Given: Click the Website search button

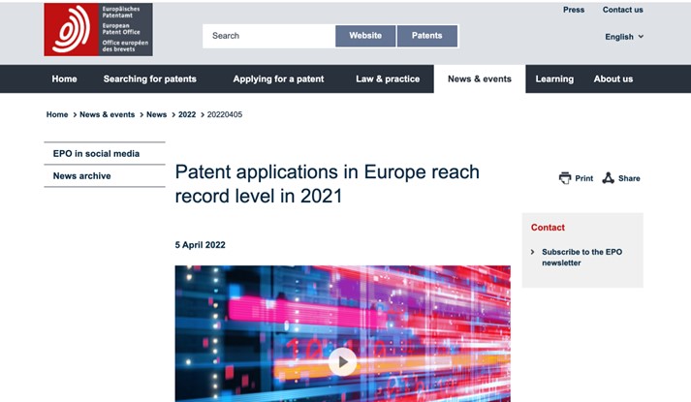Looking at the screenshot, I should [x=365, y=36].
